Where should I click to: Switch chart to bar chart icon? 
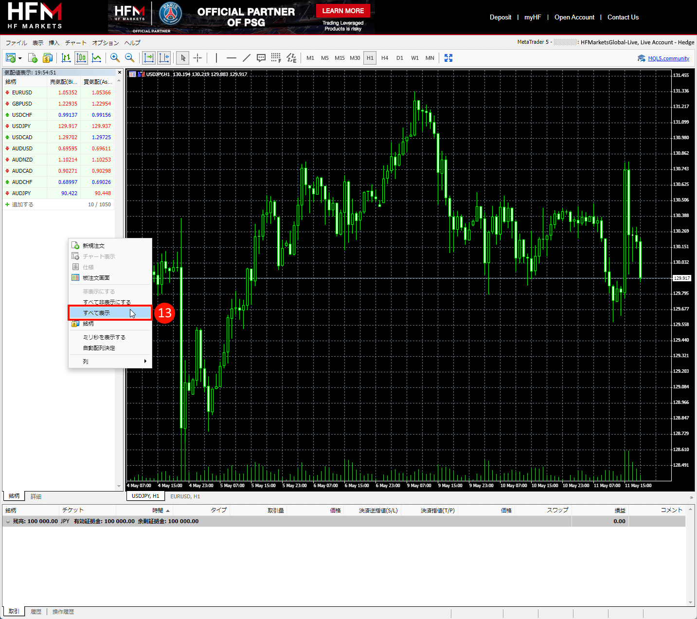[66, 58]
